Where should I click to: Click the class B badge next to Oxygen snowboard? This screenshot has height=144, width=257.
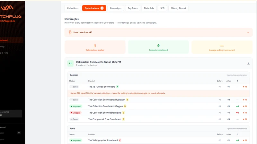point(125,106)
